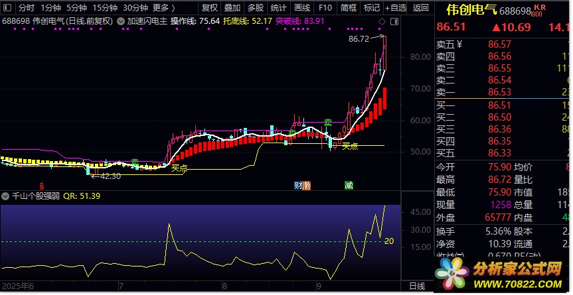The width and height of the screenshot is (573, 295).
Task: Click the grid icon left of 分时
Action: tap(7, 8)
